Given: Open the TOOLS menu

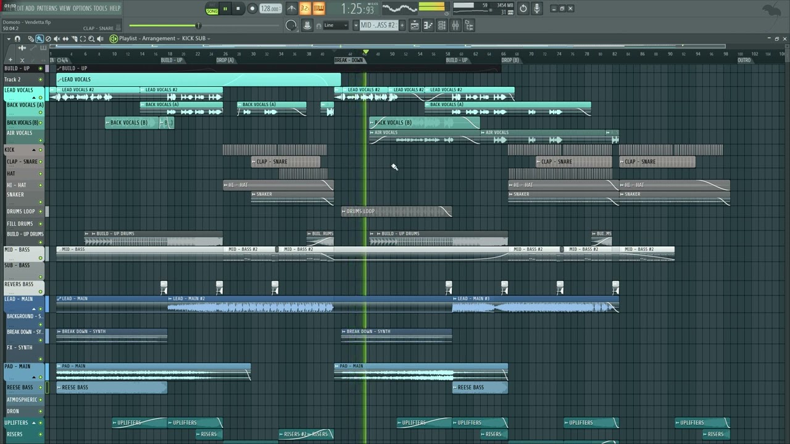Looking at the screenshot, I should [x=100, y=8].
